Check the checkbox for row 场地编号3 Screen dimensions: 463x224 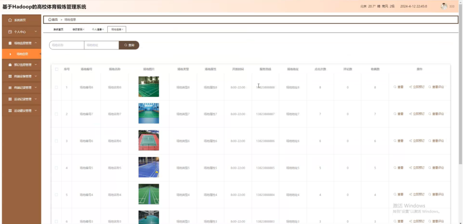point(56,222)
